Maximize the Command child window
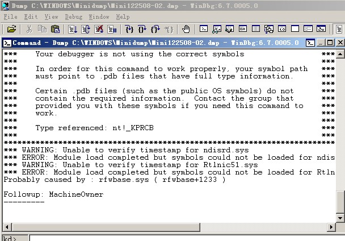 330,43
